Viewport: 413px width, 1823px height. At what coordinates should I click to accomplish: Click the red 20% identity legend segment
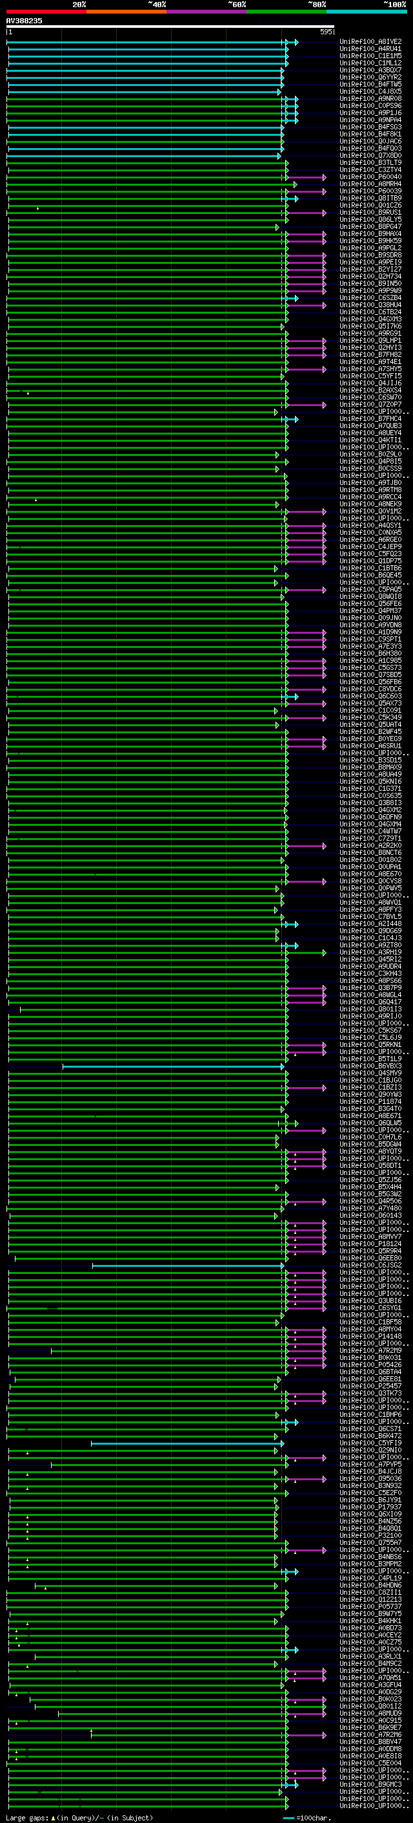click(46, 12)
